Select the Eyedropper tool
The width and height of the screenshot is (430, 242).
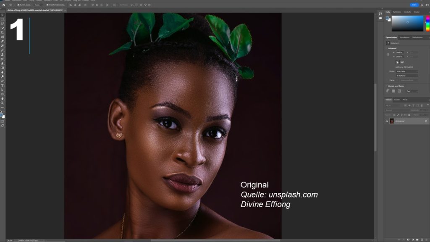point(3,41)
